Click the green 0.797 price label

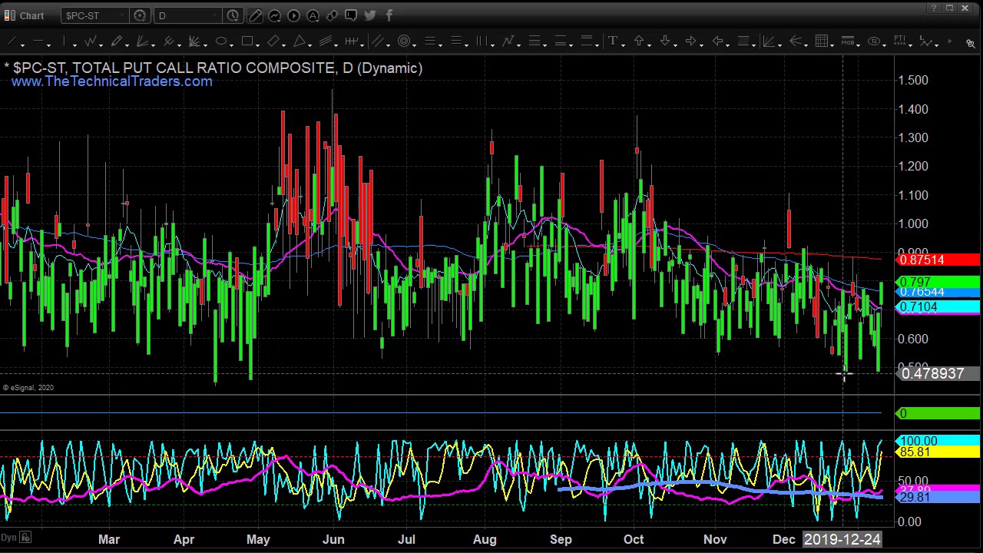(x=938, y=283)
